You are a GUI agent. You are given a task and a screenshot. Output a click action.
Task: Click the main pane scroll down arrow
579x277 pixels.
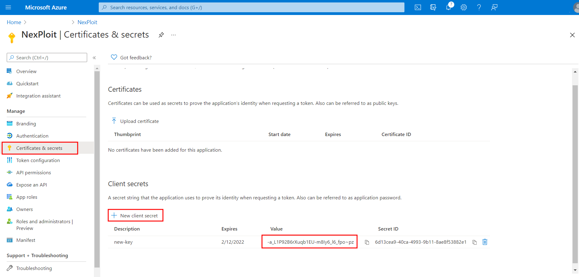point(575,270)
